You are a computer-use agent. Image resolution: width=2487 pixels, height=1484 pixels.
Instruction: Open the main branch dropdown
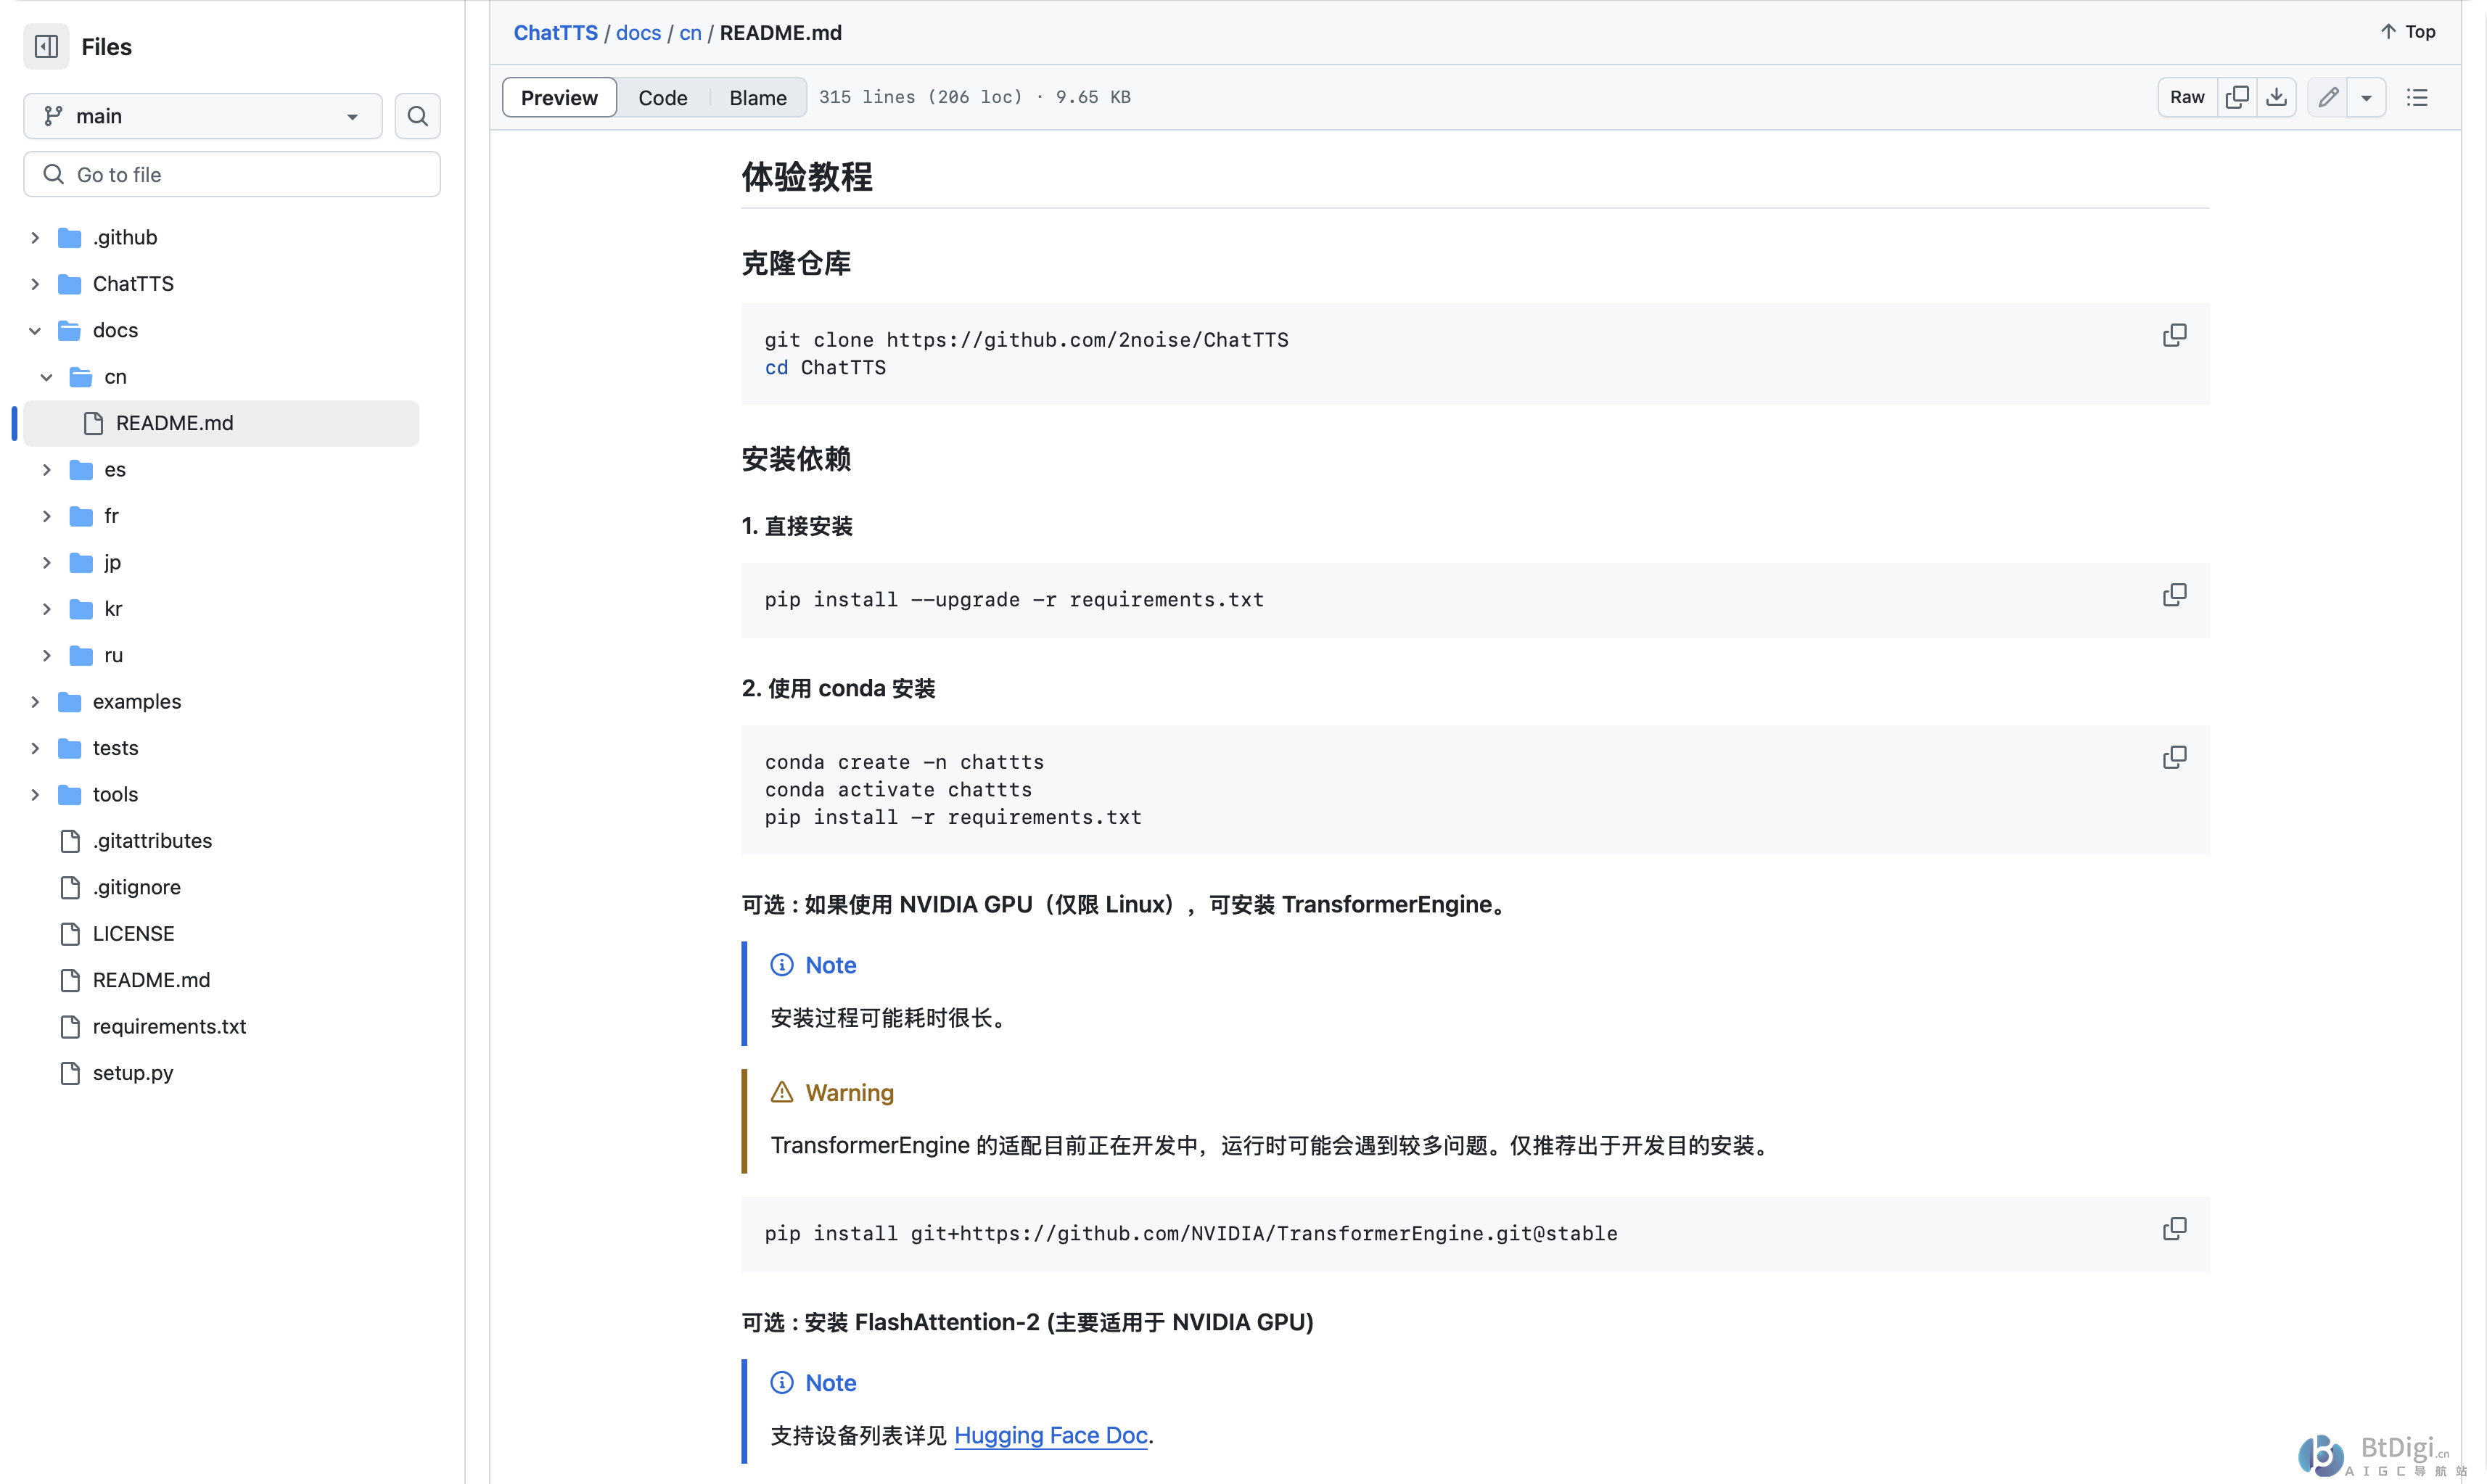click(203, 116)
